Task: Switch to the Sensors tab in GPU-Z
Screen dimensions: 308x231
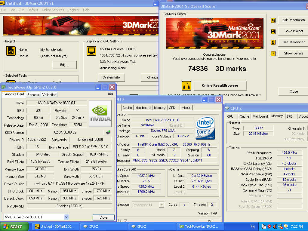Action: (33, 95)
